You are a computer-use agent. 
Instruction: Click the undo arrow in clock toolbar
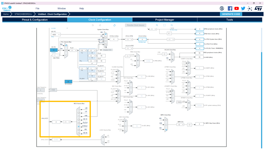coord(93,25)
